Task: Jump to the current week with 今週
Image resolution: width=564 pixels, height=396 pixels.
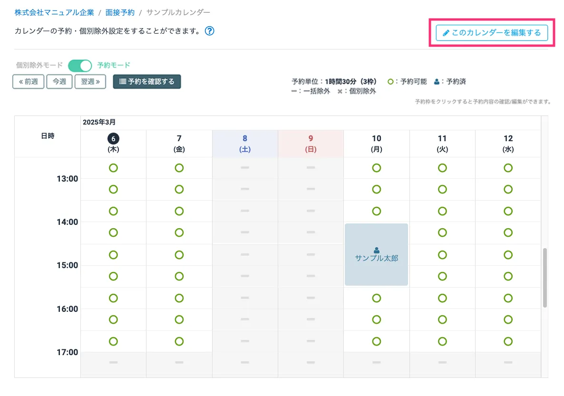Action: 59,81
